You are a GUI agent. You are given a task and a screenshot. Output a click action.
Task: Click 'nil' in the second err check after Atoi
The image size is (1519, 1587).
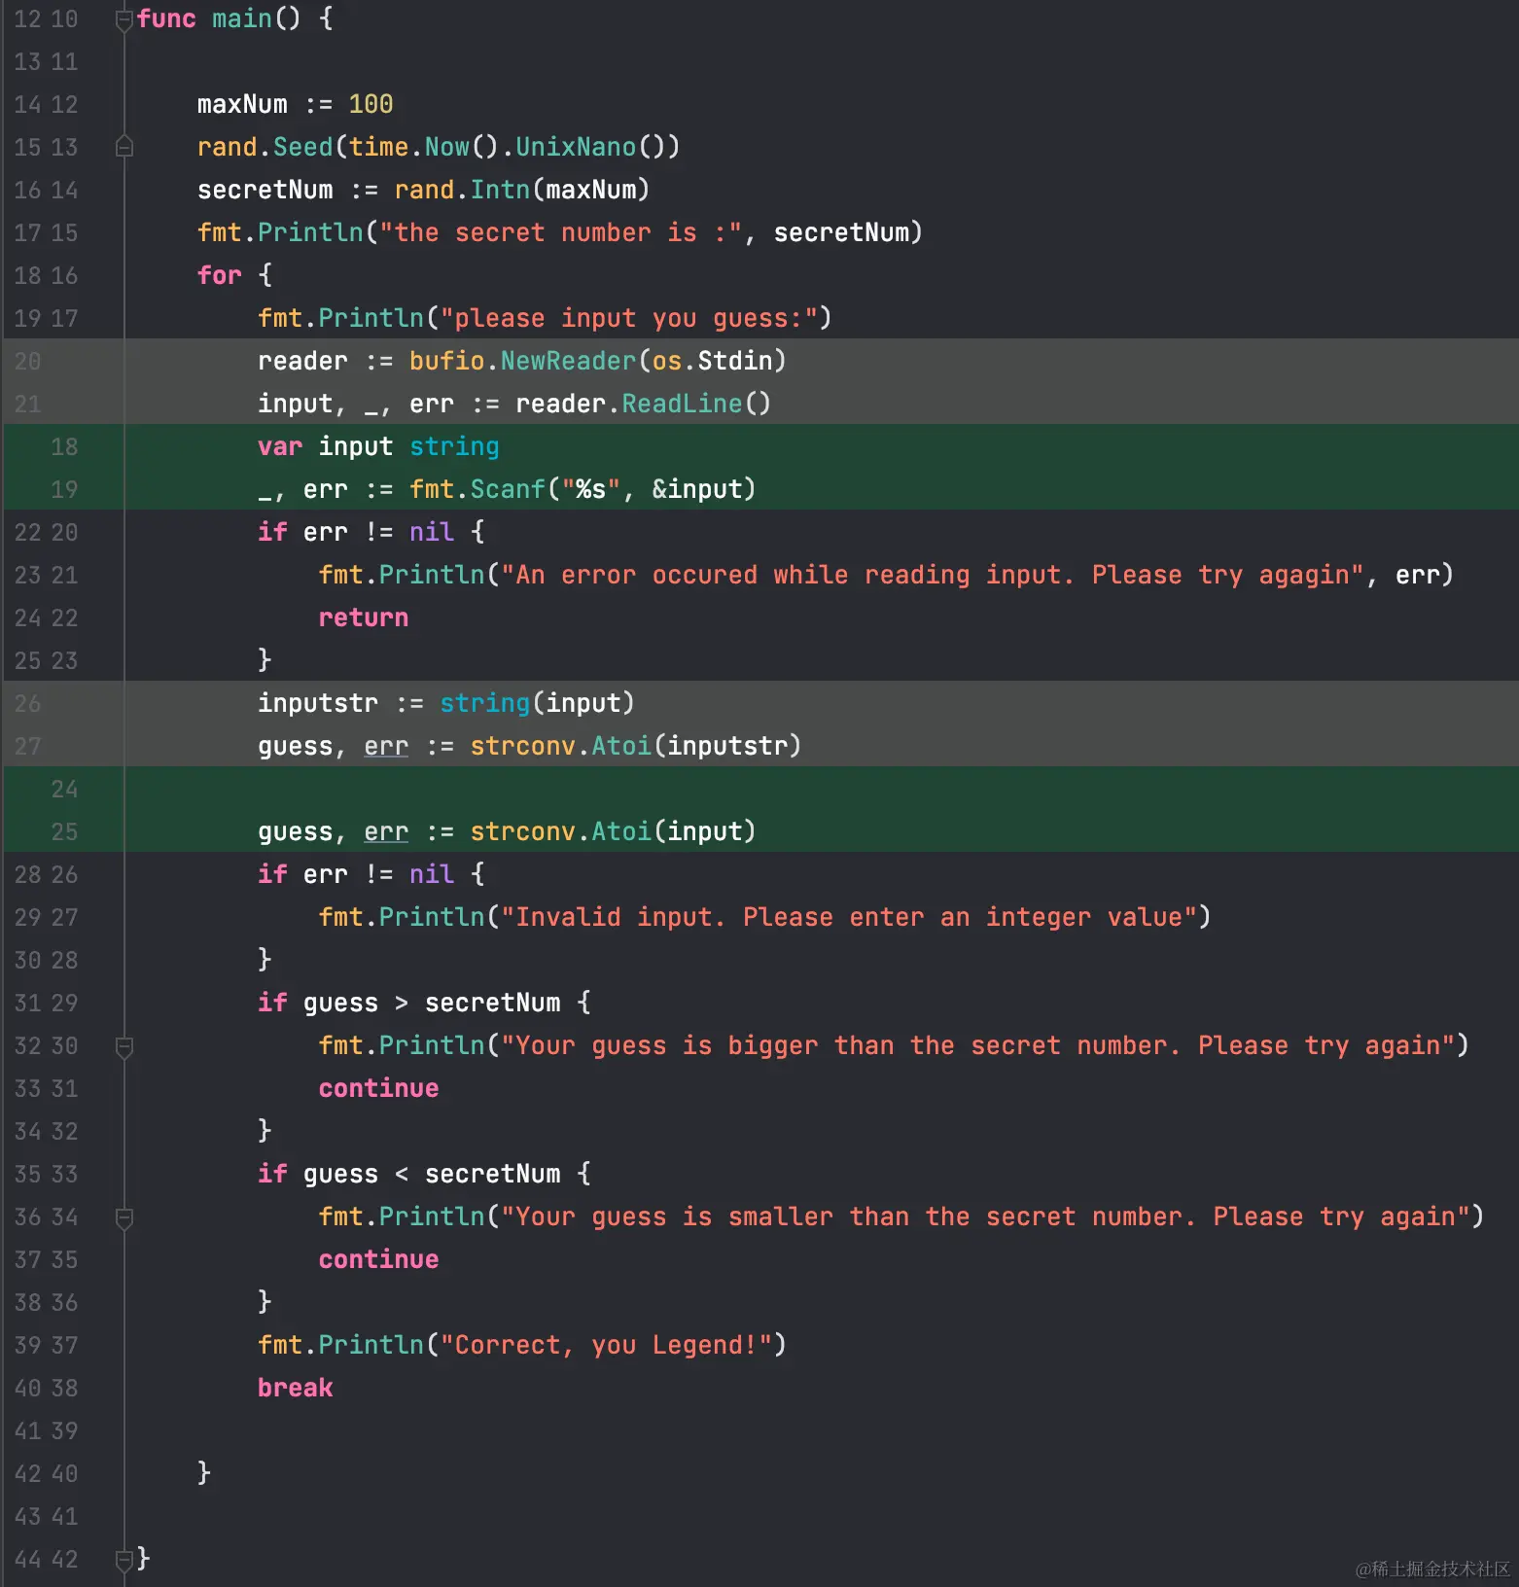pyautogui.click(x=432, y=874)
